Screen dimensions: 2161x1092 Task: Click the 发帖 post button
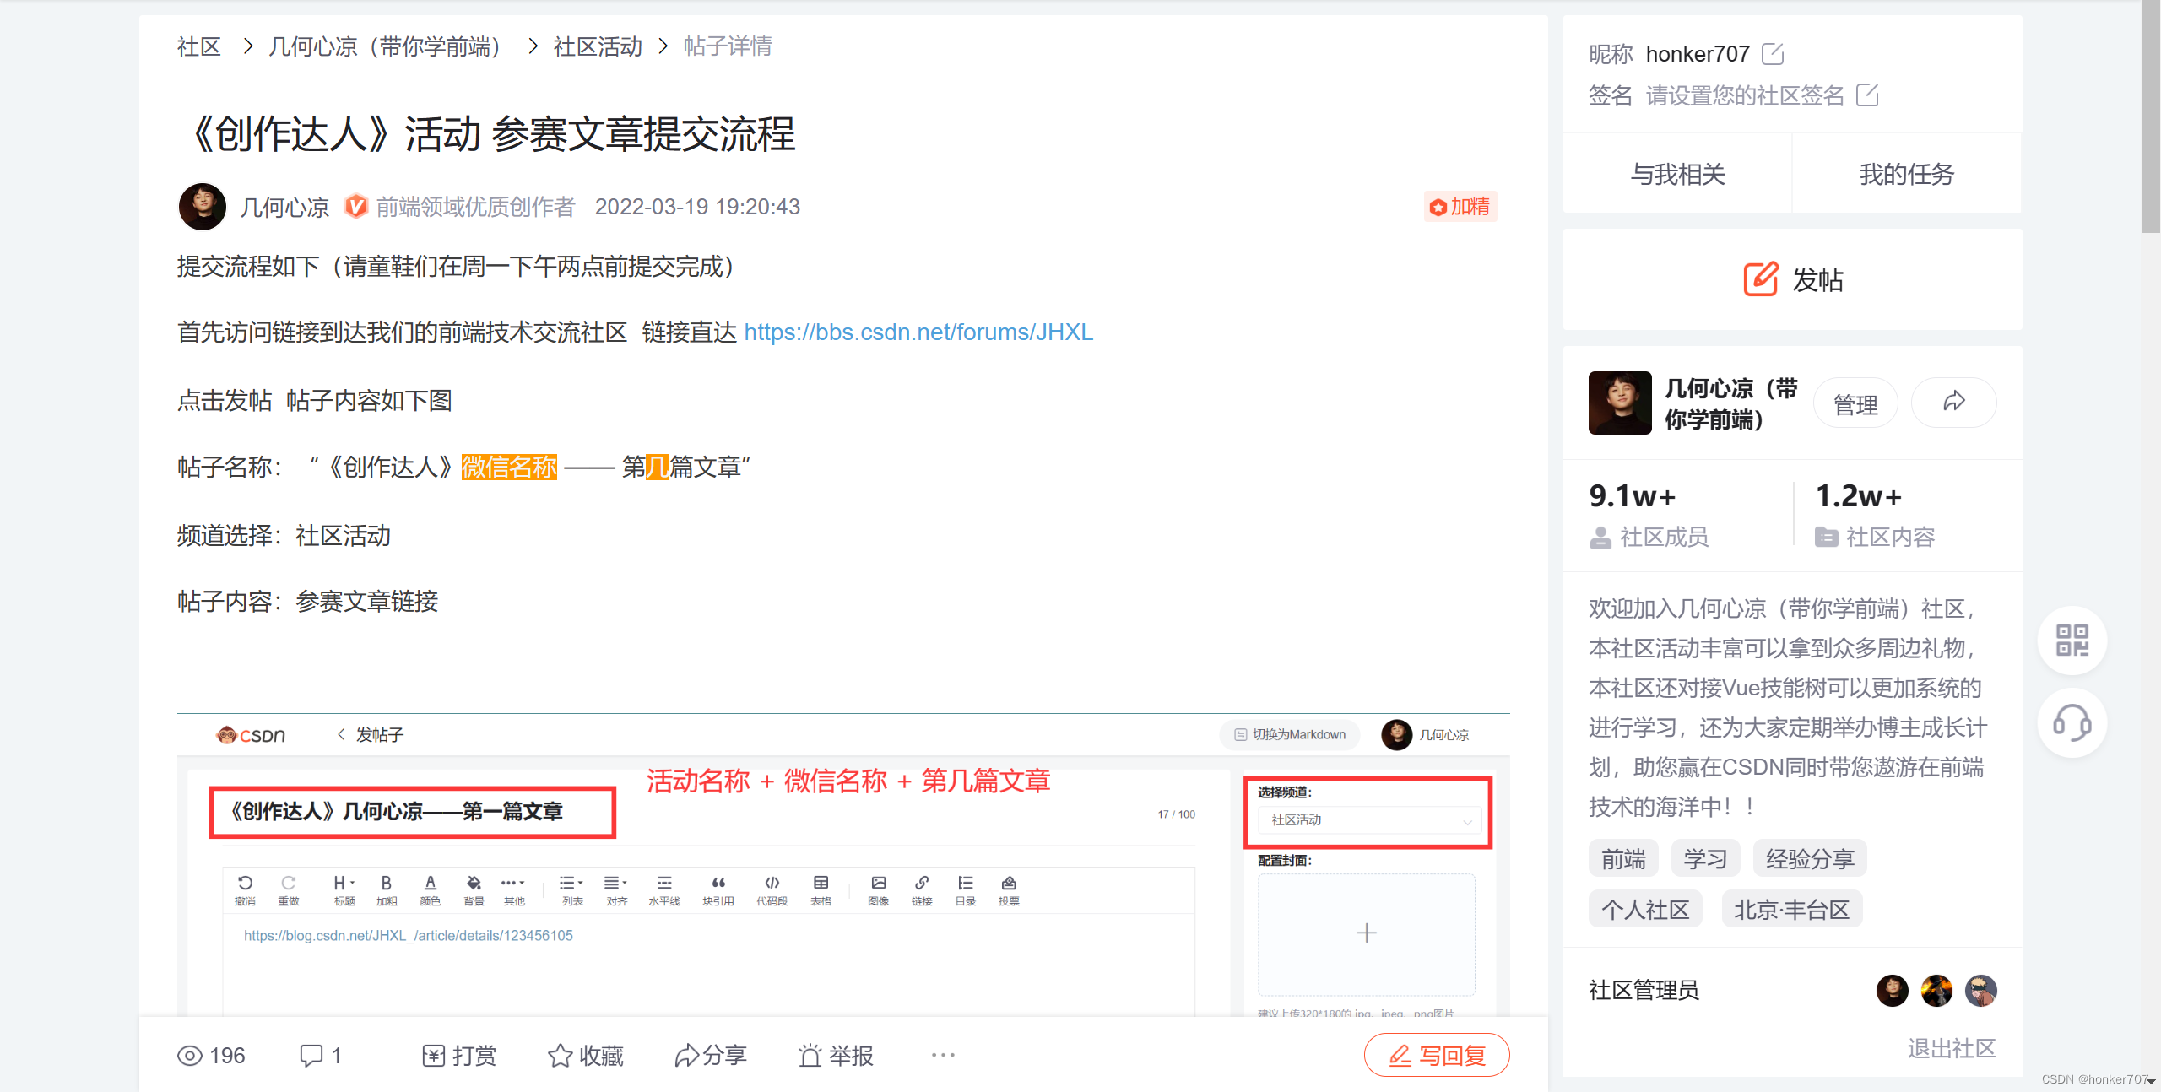pos(1793,279)
